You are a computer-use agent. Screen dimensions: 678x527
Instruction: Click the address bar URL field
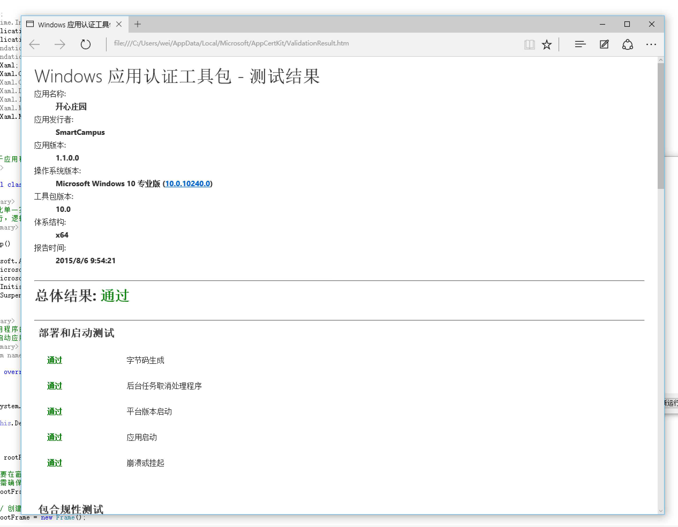231,43
